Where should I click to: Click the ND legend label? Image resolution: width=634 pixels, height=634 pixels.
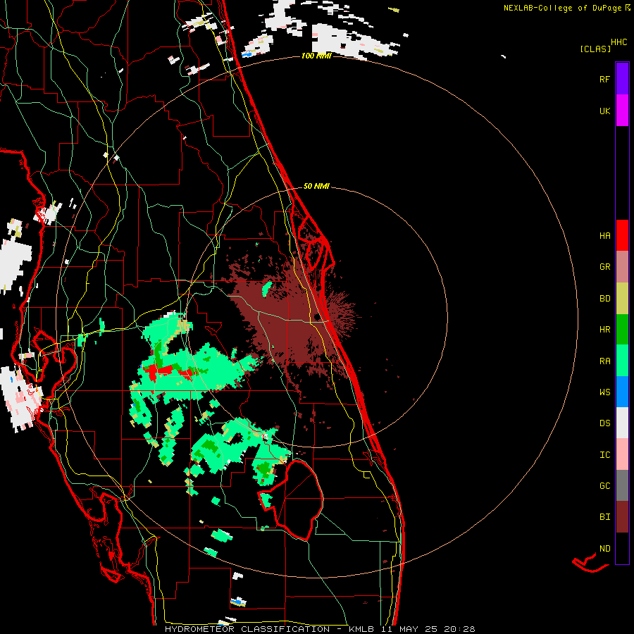tap(604, 548)
